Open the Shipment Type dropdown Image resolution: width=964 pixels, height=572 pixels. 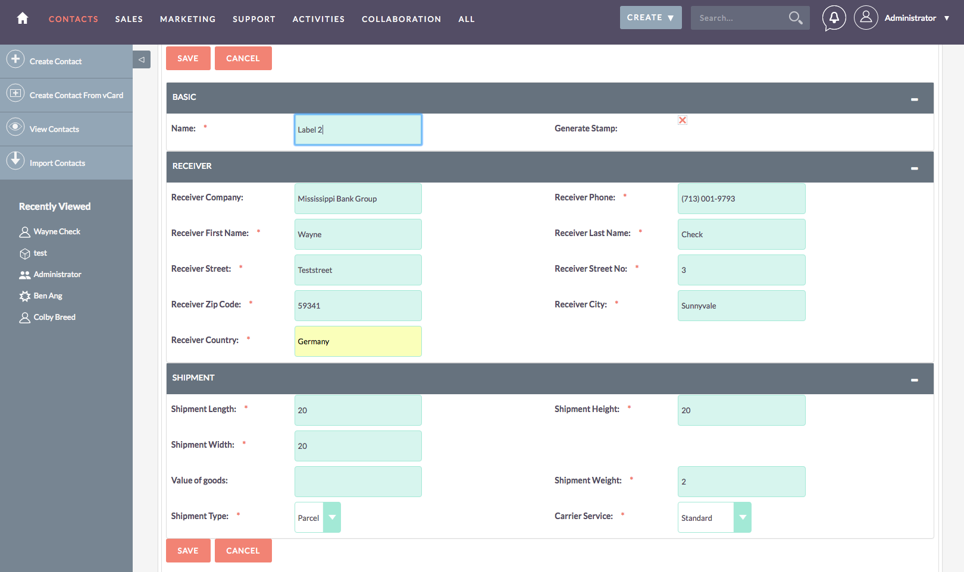(332, 517)
